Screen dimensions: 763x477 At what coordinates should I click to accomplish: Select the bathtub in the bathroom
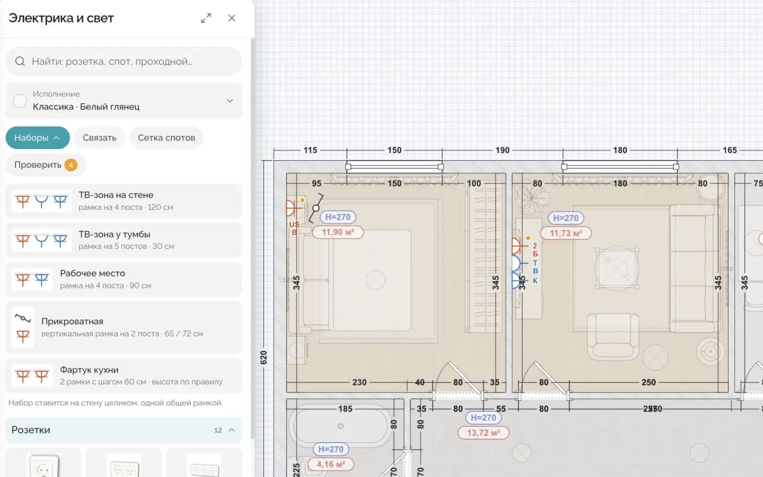point(341,426)
